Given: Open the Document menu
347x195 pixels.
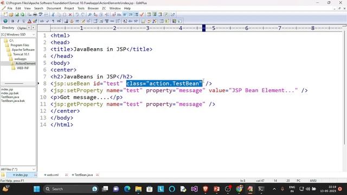Looking at the screenshot, I should (54, 9).
